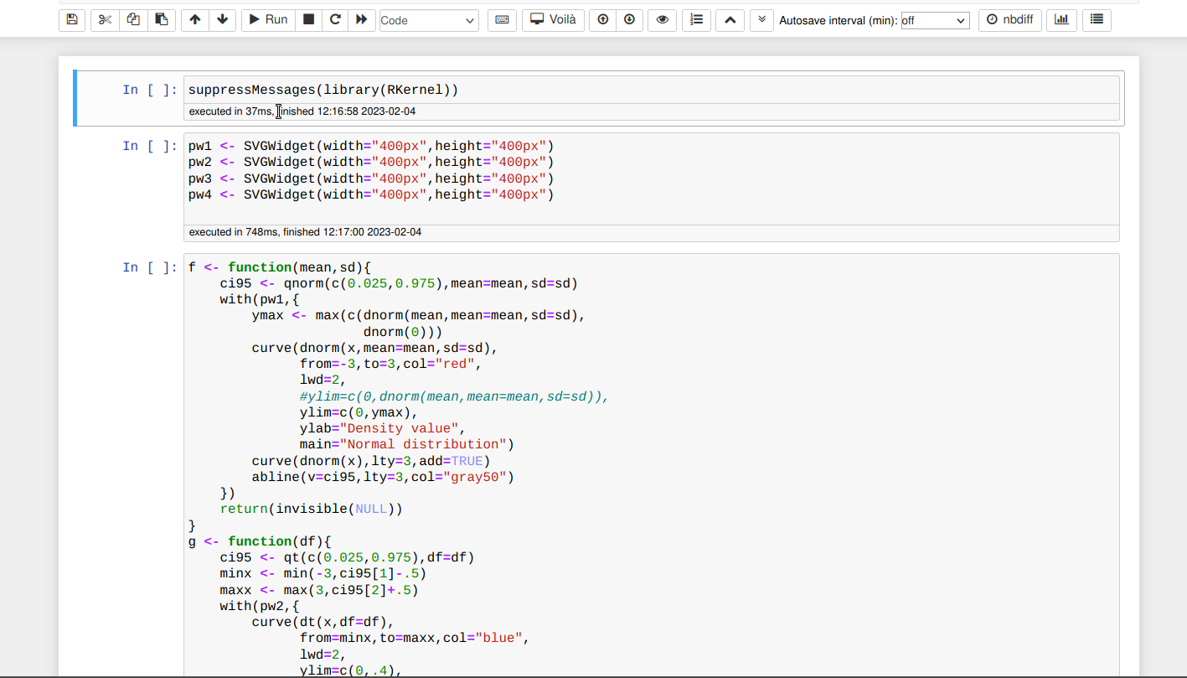Cut the selected cell with scissors icon
1187x678 pixels.
coord(105,19)
